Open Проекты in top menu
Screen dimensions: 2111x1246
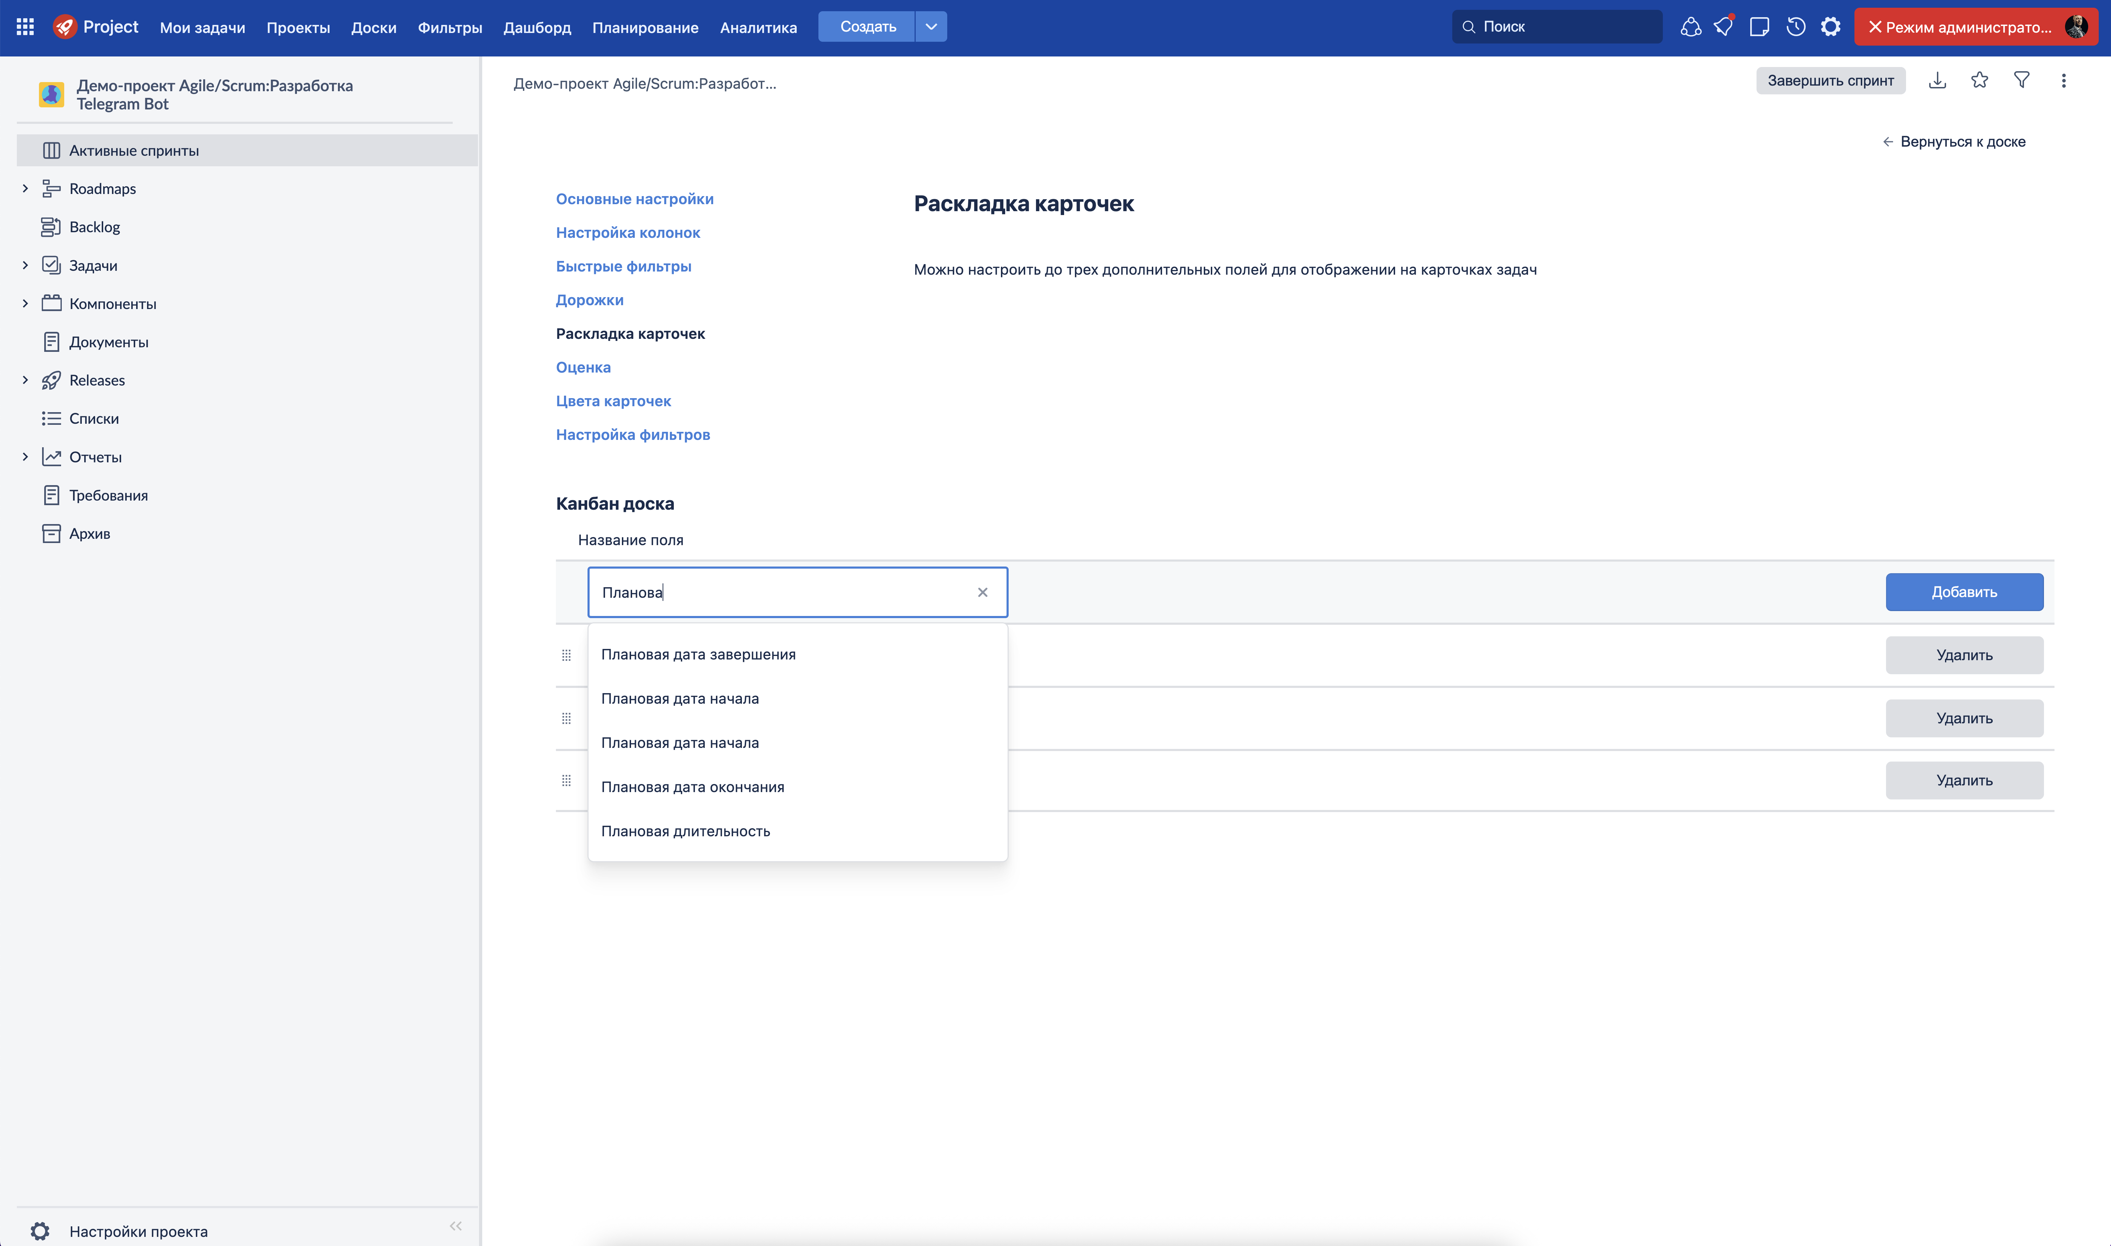coord(298,27)
